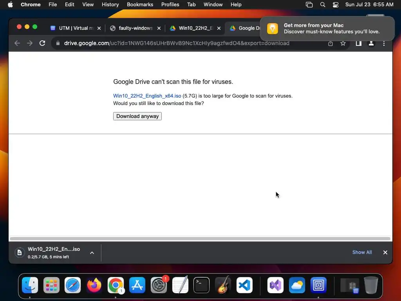Open the Edit menu
401x301 pixels.
coord(70,5)
